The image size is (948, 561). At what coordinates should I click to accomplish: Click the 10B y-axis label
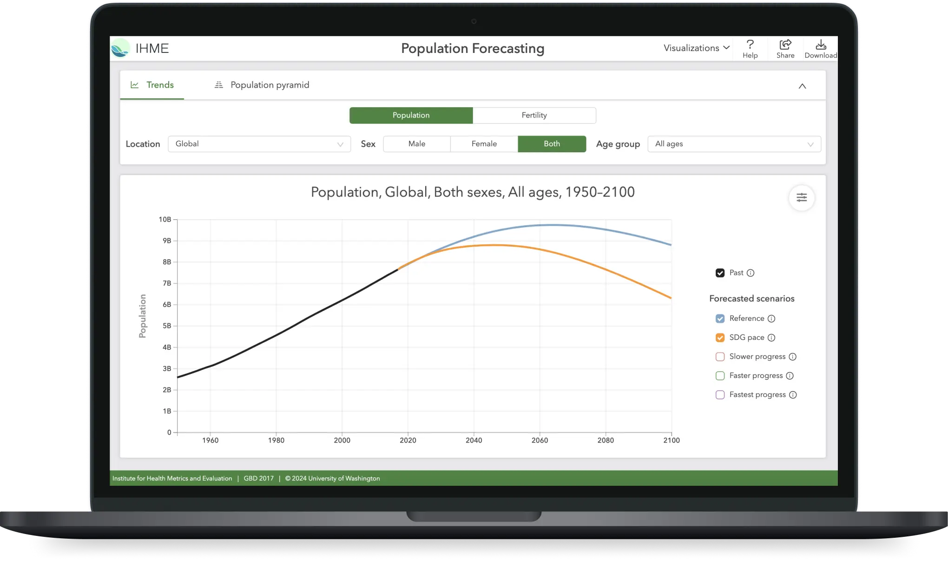click(x=165, y=219)
